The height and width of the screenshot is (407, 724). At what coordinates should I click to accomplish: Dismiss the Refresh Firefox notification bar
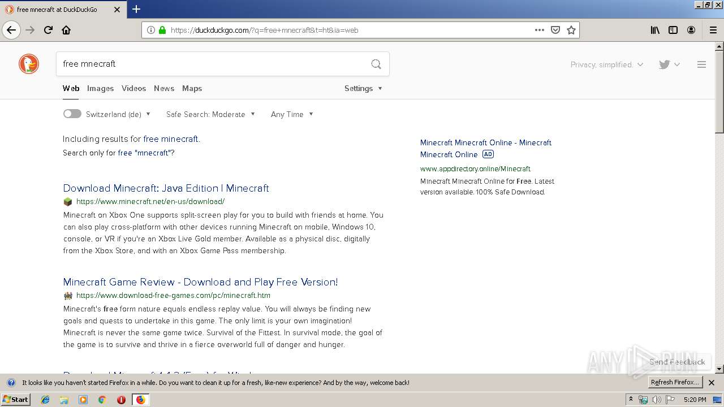point(712,383)
